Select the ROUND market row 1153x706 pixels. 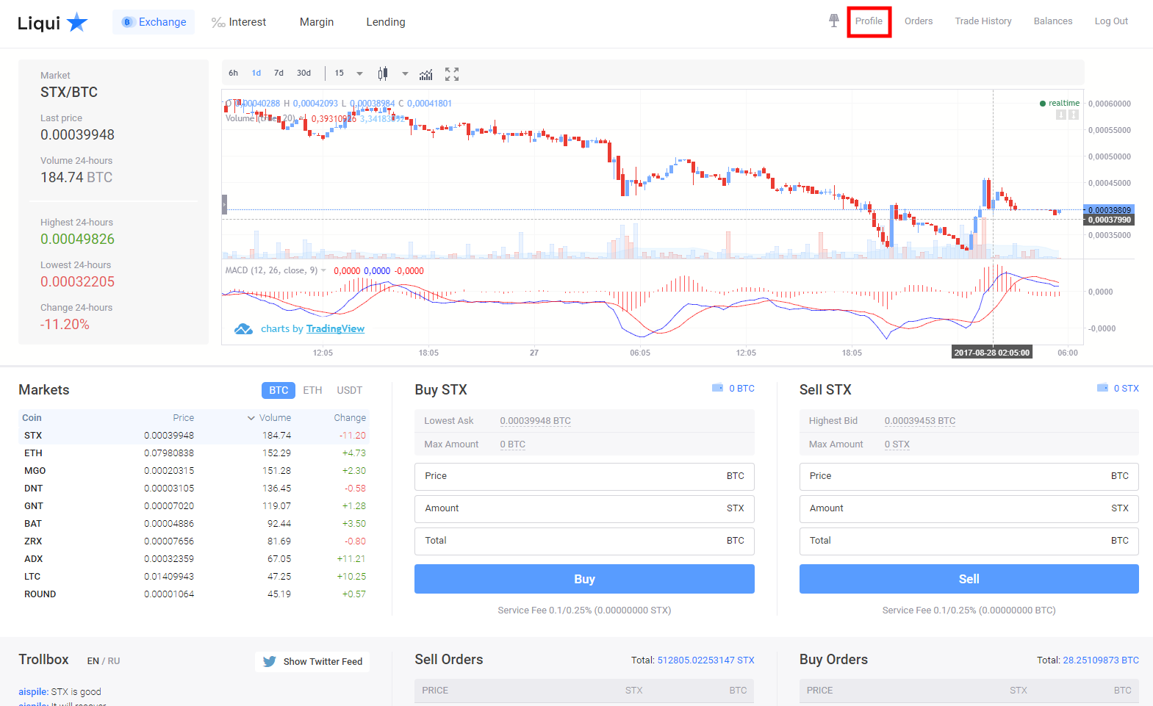[x=194, y=594]
